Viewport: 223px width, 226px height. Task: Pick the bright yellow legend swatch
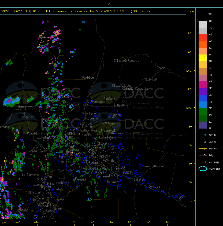(x=203, y=58)
